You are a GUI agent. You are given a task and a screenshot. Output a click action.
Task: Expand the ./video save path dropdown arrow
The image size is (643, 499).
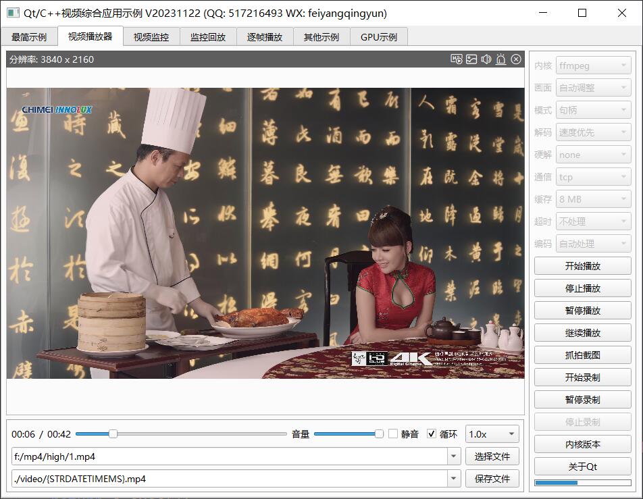(453, 479)
